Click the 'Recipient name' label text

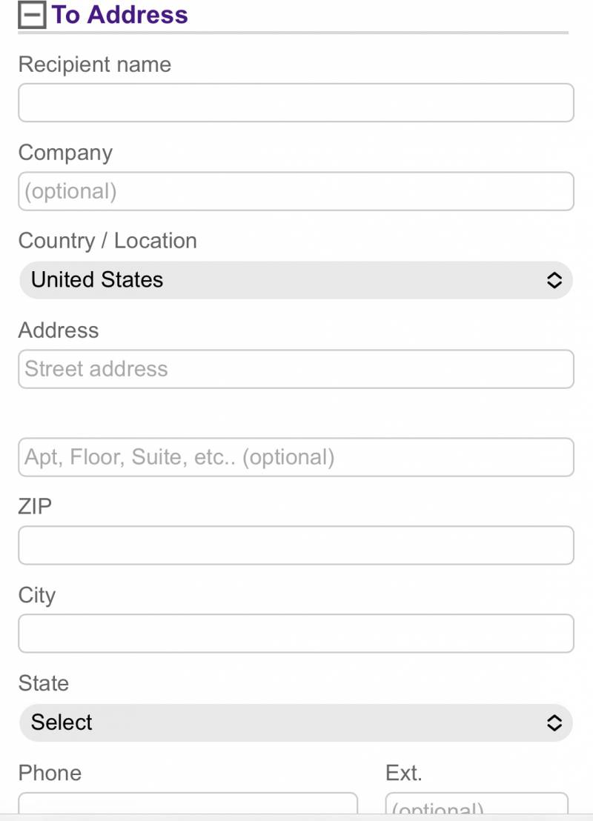95,64
